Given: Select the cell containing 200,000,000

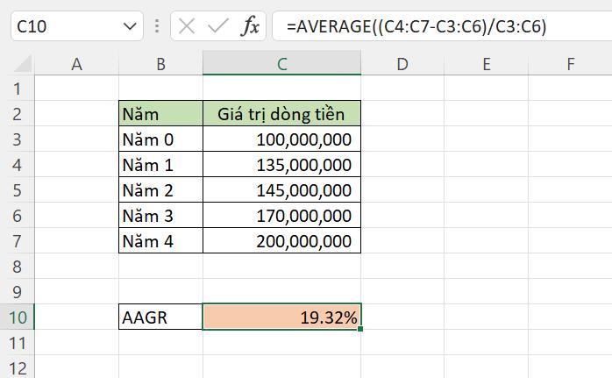Looking at the screenshot, I should pos(281,241).
